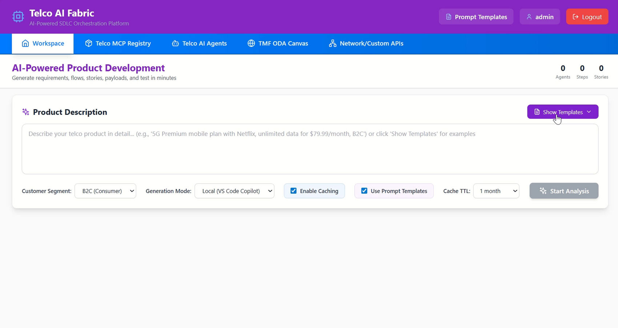Disable the Enable Caching checkbox
The height and width of the screenshot is (328, 618).
click(293, 191)
